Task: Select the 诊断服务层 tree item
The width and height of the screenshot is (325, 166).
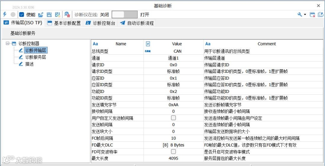Action: (36, 57)
